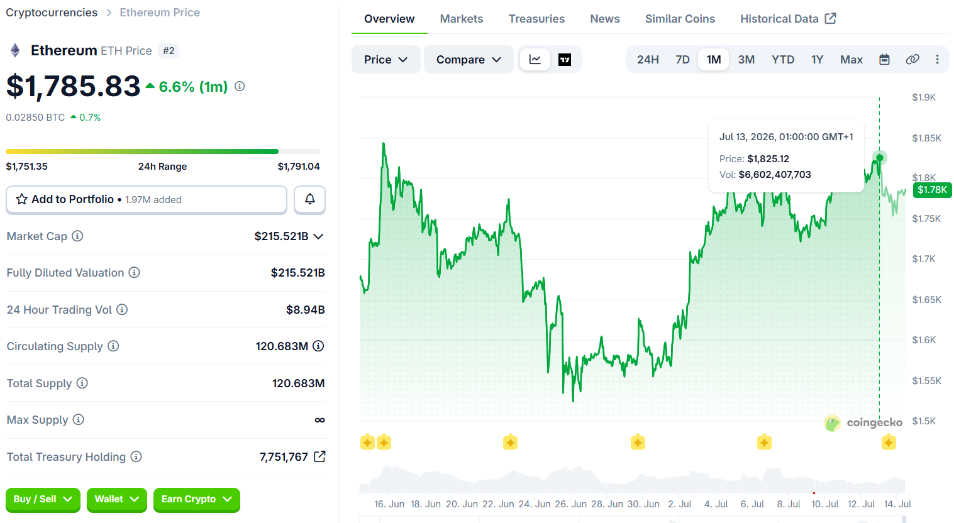
Task: Click the highlighted data point on chart
Action: coord(880,158)
